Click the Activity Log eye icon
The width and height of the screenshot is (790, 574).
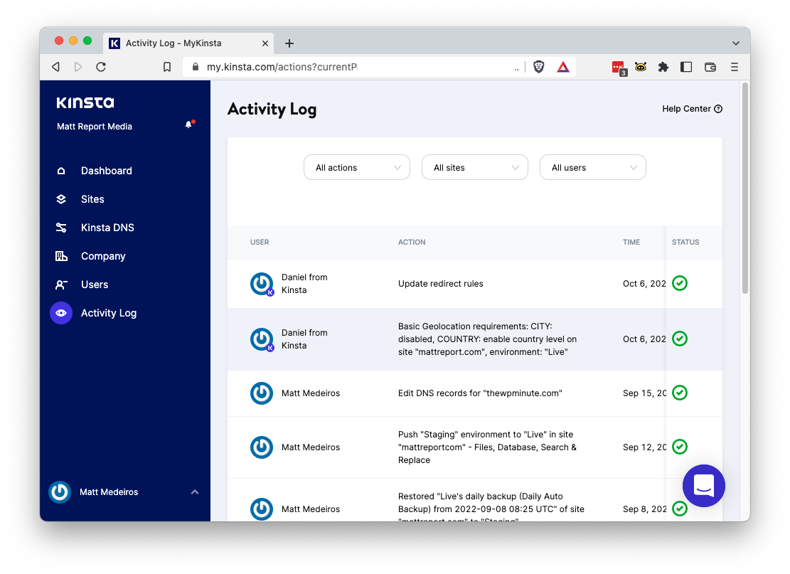(x=61, y=313)
